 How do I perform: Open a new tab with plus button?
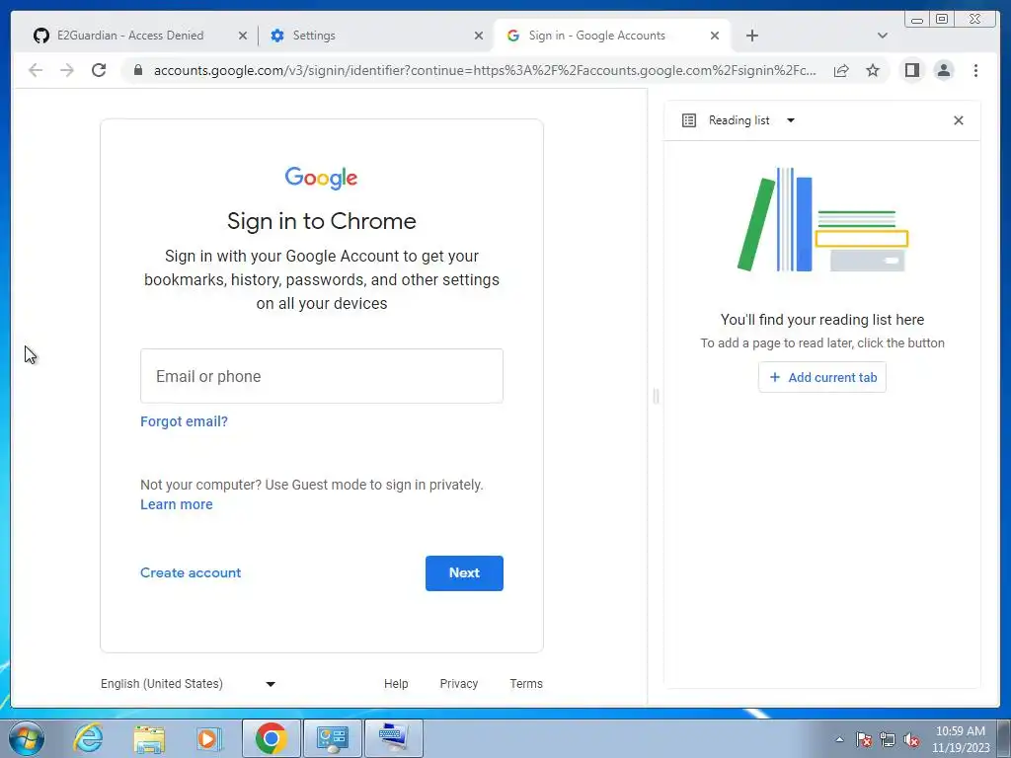[751, 36]
